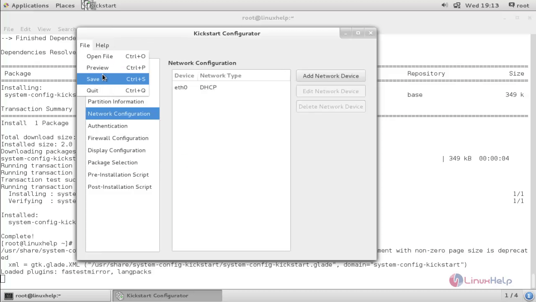Open the Places menu
The image size is (536, 302).
[x=65, y=5]
